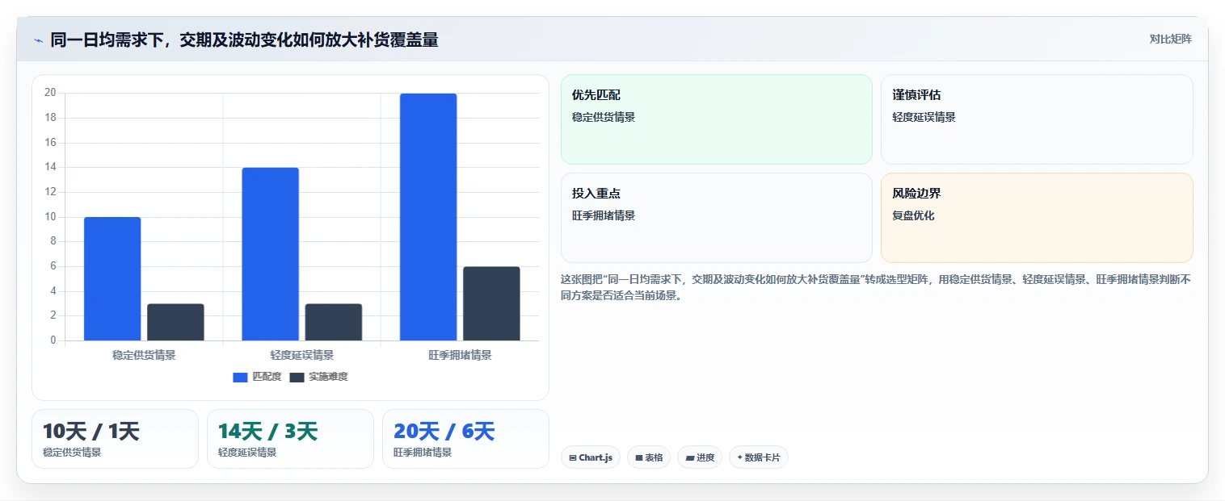Click the y-axis tick value 10
Viewport: 1225px width, 501px height.
(x=50, y=216)
